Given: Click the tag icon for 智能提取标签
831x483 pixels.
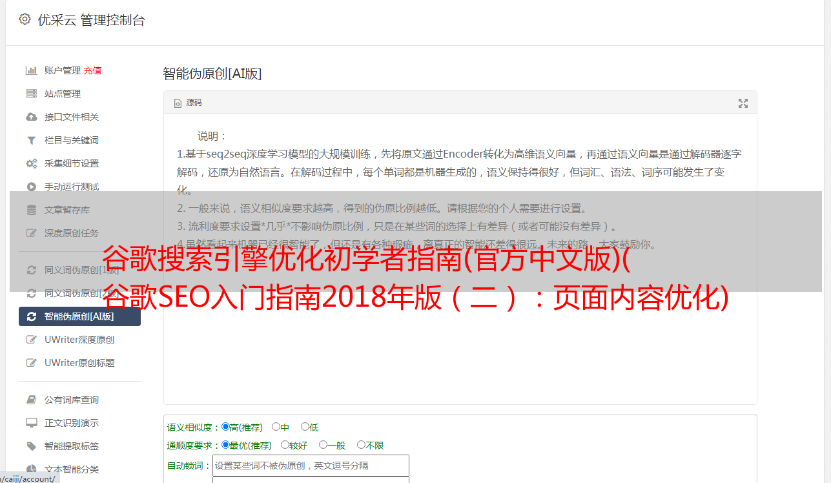Looking at the screenshot, I should pos(31,446).
